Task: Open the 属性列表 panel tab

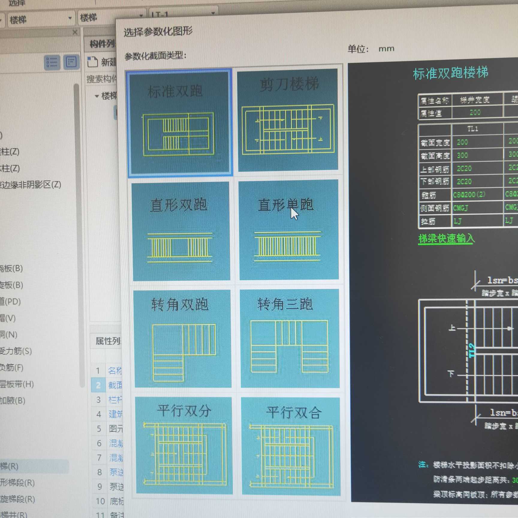Action: click(x=108, y=341)
